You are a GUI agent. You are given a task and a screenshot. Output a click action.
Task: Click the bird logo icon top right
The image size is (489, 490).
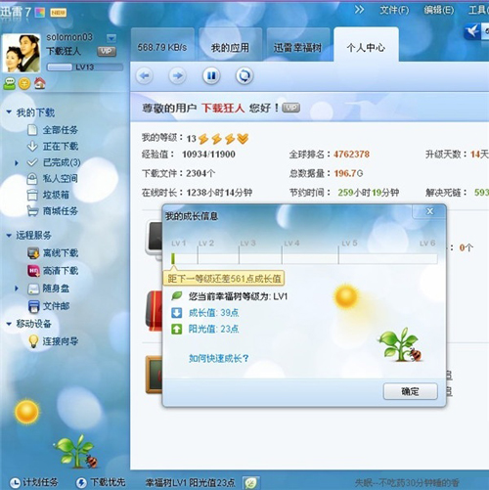coord(472,31)
